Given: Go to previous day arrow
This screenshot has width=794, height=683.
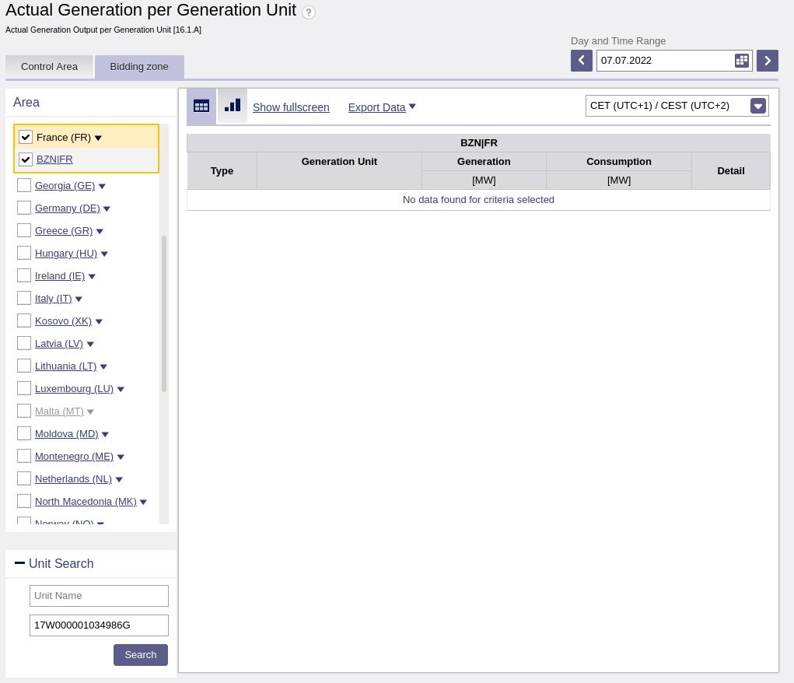Looking at the screenshot, I should click(581, 61).
